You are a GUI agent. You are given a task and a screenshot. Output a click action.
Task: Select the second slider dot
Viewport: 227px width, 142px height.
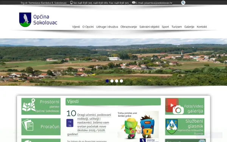click(x=112, y=81)
